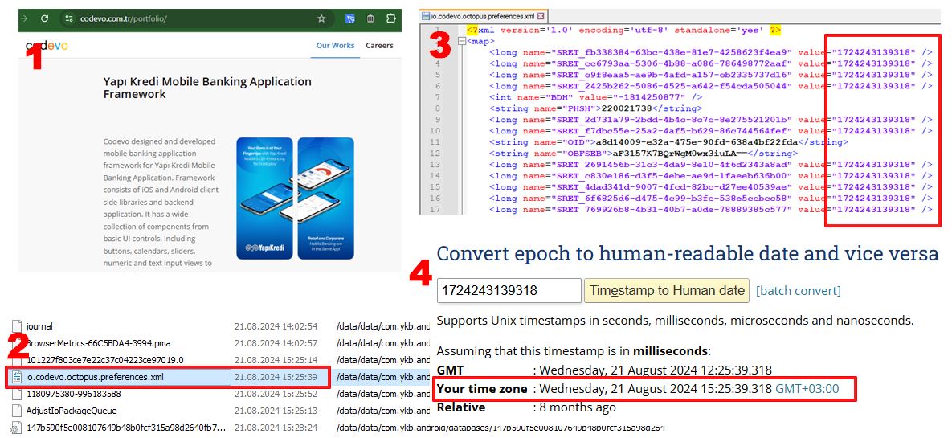Click line number 11 in the editor margin
This screenshot has height=438, width=952.
tap(435, 142)
